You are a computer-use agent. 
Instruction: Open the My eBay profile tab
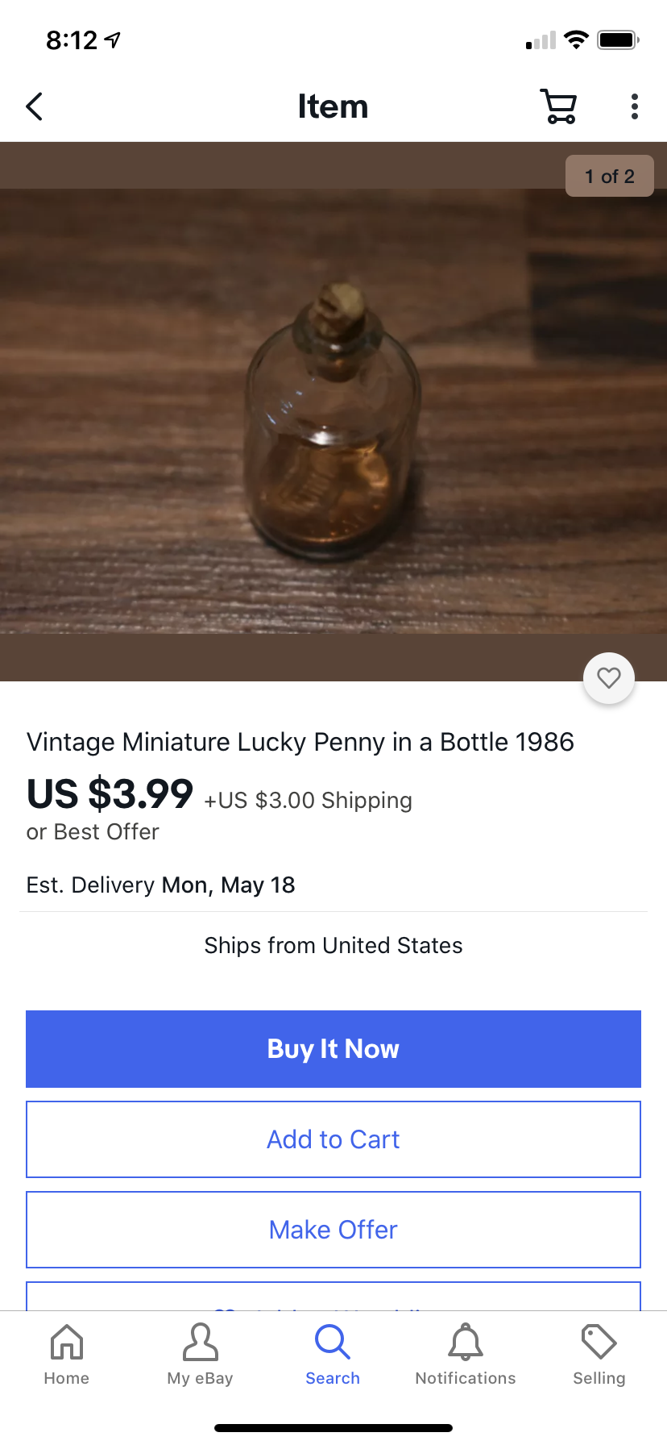[200, 1355]
